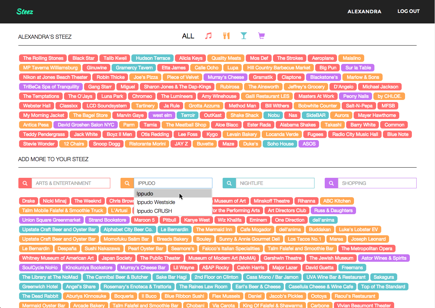The image size is (435, 308).
Task: Open the Steez logo home link
Action: click(x=25, y=12)
